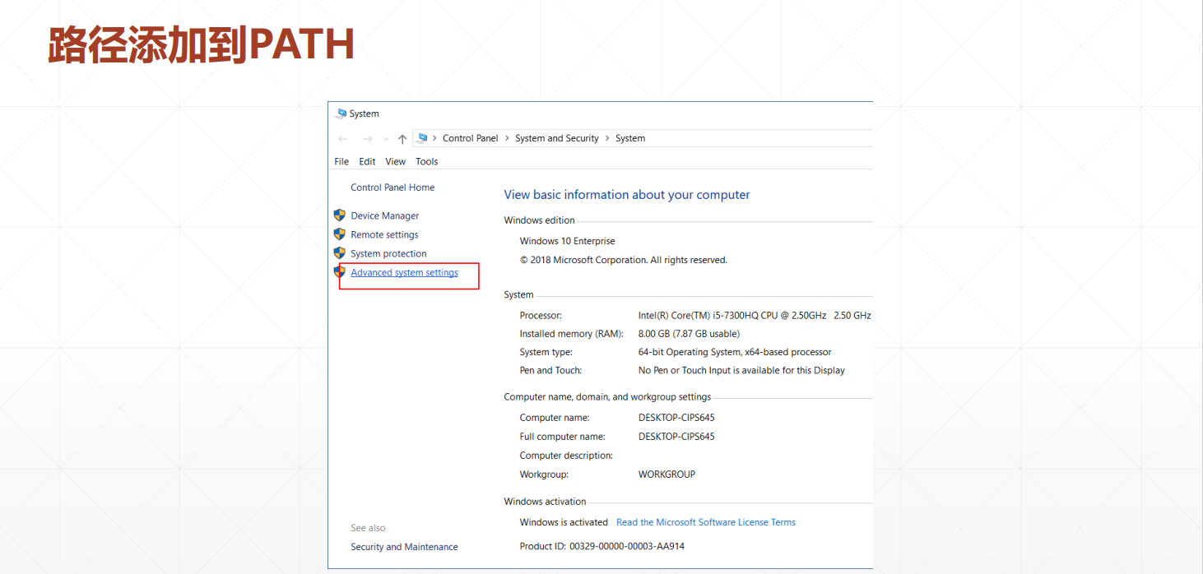This screenshot has width=1203, height=574.
Task: Open System protection link
Action: pyautogui.click(x=388, y=253)
